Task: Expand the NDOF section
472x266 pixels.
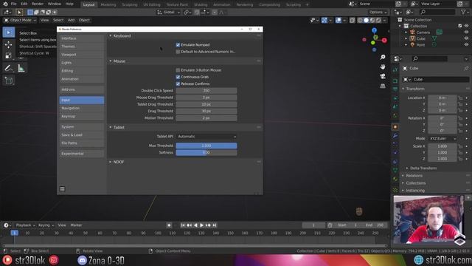Action: (x=111, y=162)
